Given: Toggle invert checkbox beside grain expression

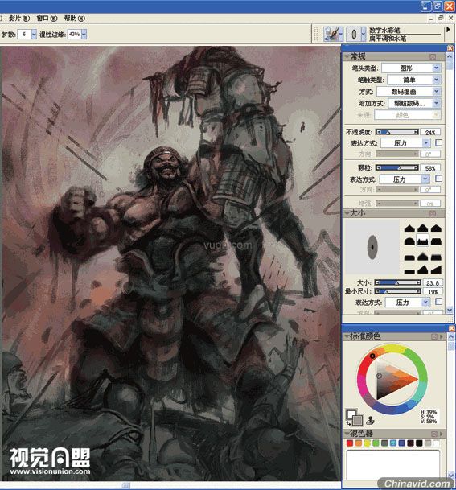Looking at the screenshot, I should [x=439, y=179].
